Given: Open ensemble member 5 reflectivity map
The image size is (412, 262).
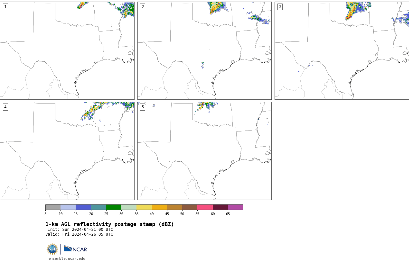Looking at the screenshot, I should [x=204, y=151].
